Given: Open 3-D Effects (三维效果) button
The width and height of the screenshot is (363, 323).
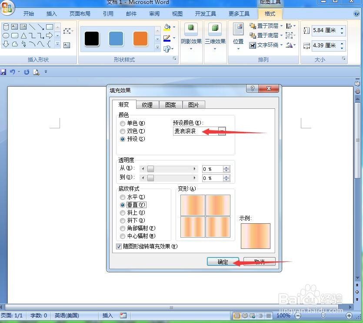Looking at the screenshot, I should (x=215, y=36).
